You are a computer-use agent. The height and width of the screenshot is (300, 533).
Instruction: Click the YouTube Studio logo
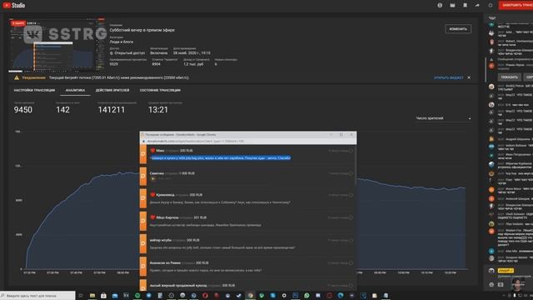coord(14,6)
